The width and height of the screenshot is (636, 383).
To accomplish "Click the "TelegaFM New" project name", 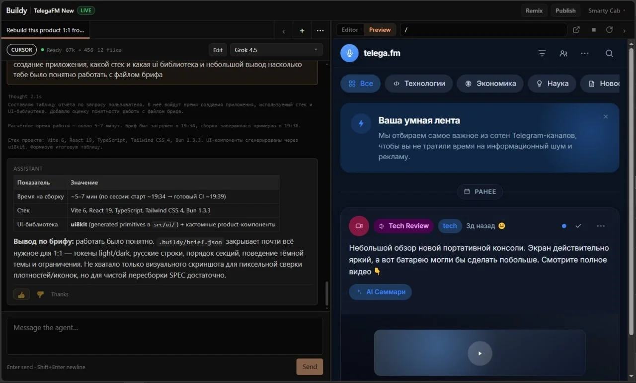I will [x=54, y=10].
